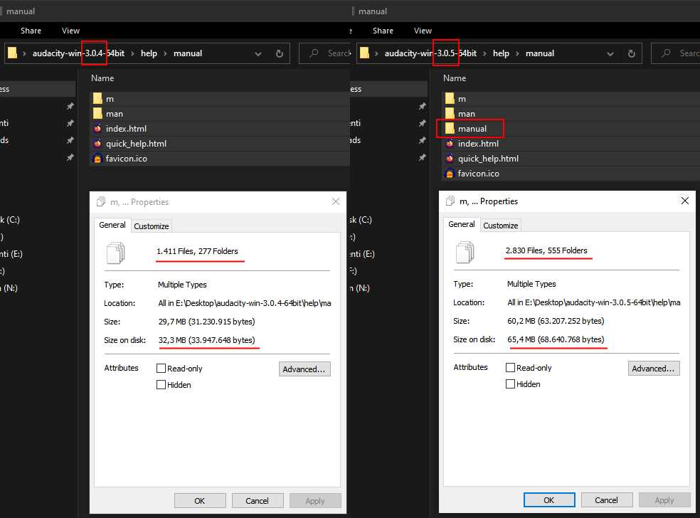The image size is (700, 518).
Task: Click the quick_help.html file icon in the 3.0.4 window
Action: click(x=97, y=143)
